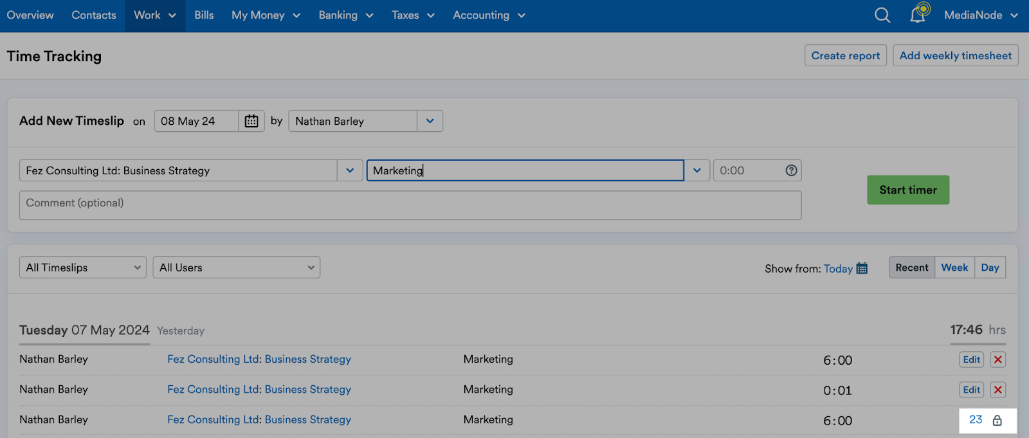This screenshot has height=438, width=1029.
Task: Open invoice 23 link
Action: point(976,419)
